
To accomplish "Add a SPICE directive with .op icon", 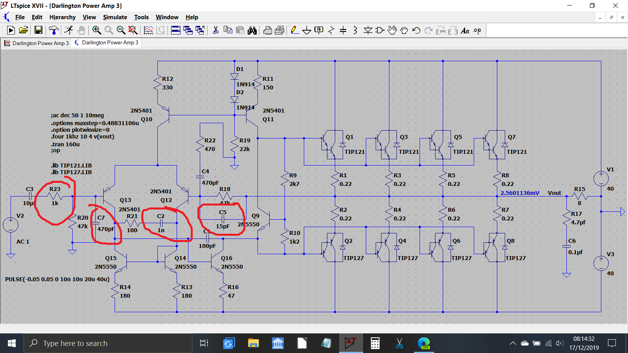I will (477, 30).
